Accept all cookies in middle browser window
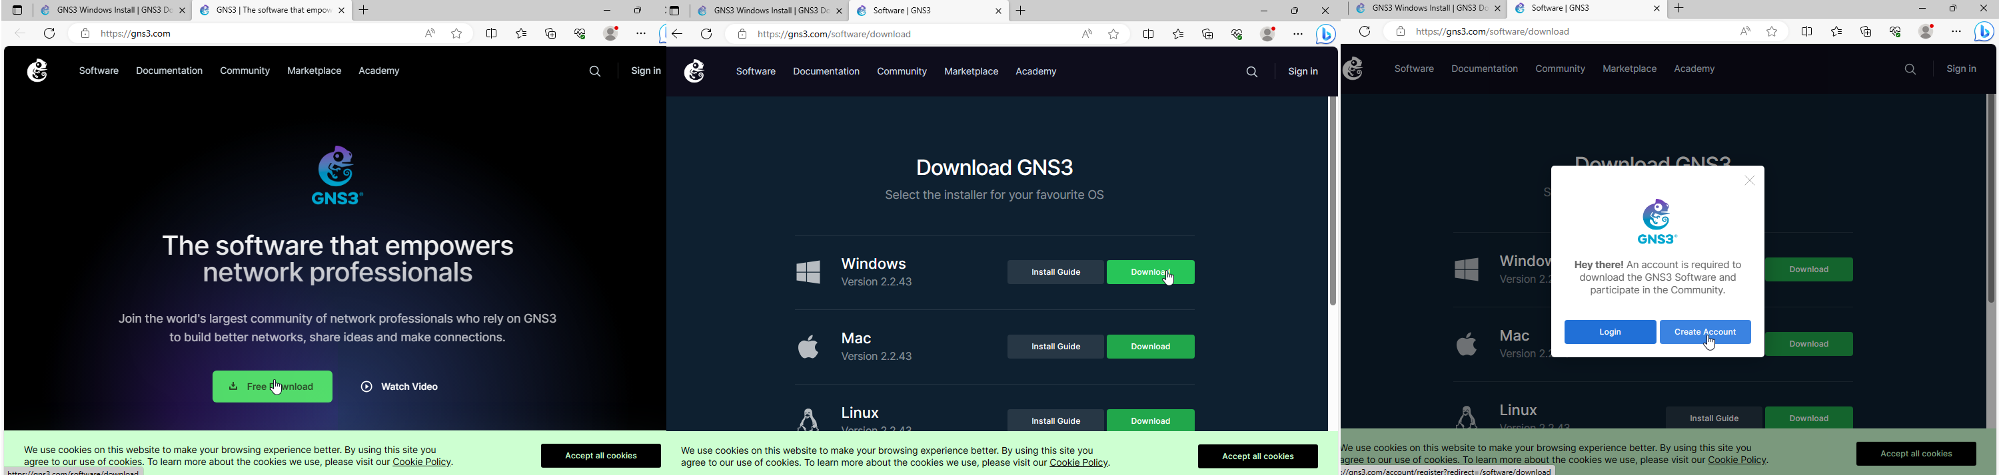1999x475 pixels. (x=1258, y=456)
